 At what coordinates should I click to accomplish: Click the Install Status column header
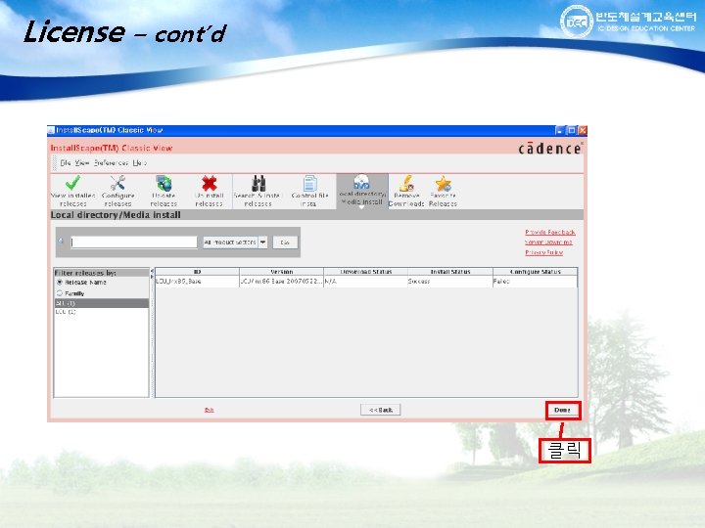450,272
